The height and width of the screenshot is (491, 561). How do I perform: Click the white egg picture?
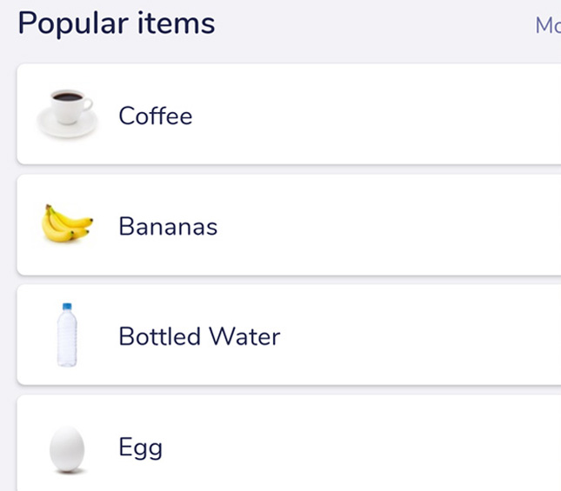pyautogui.click(x=67, y=449)
